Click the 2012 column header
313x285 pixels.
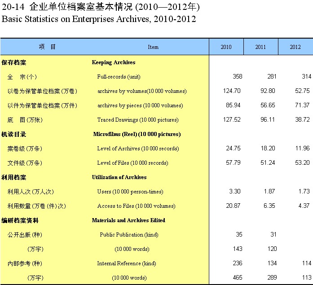295,47
